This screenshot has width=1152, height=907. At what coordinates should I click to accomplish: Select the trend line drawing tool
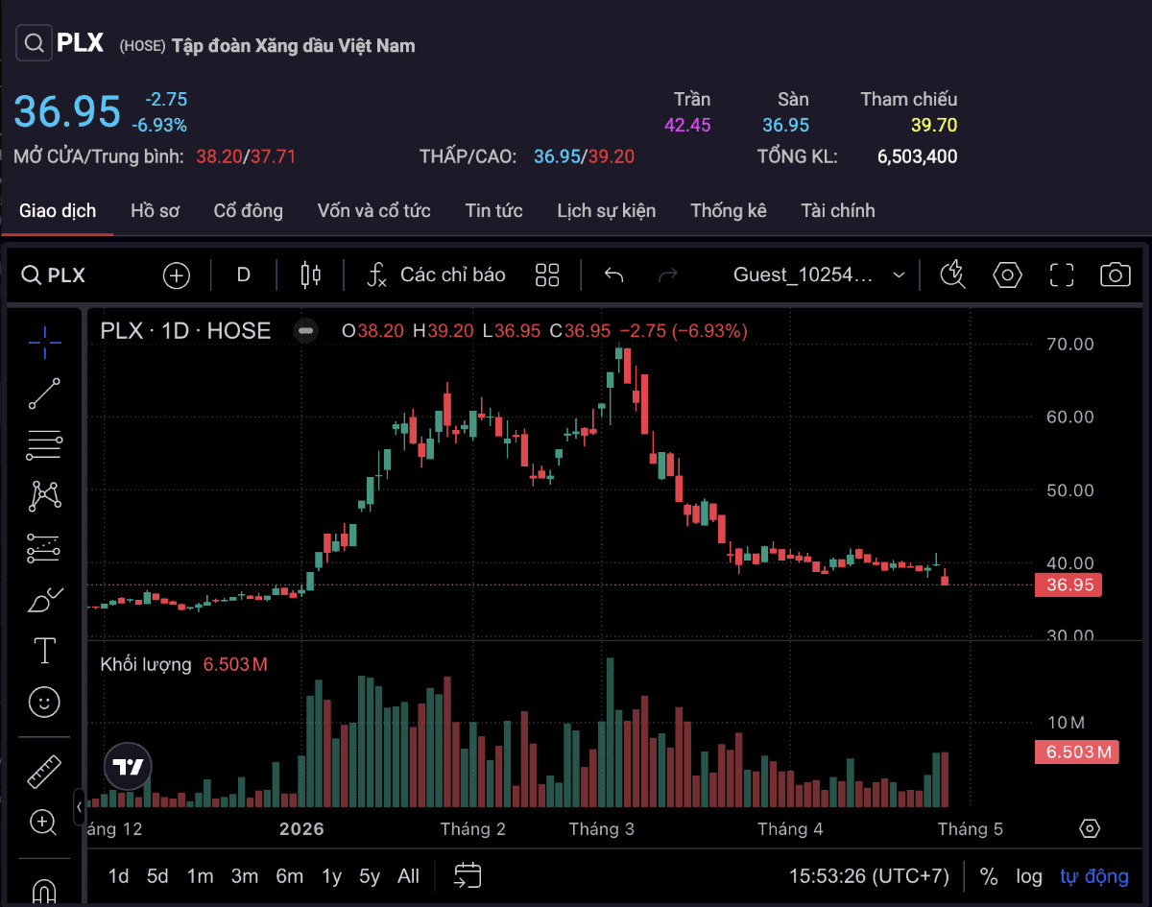[x=44, y=394]
